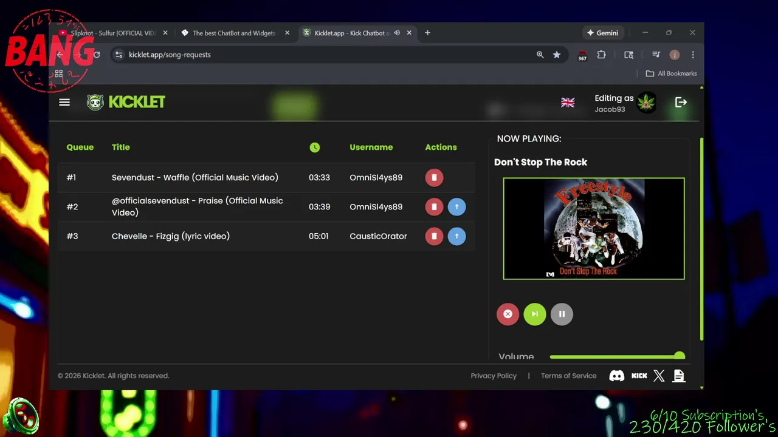Open Chrome media controls icon
Screen dimensions: 778x437
(x=656, y=55)
